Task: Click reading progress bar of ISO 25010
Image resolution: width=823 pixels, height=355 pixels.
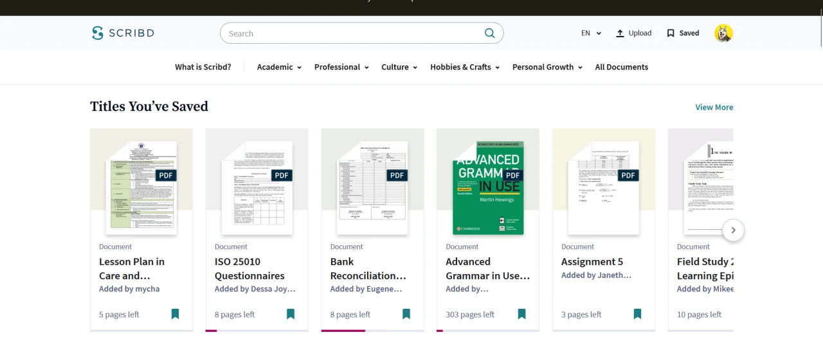Action: [257, 331]
